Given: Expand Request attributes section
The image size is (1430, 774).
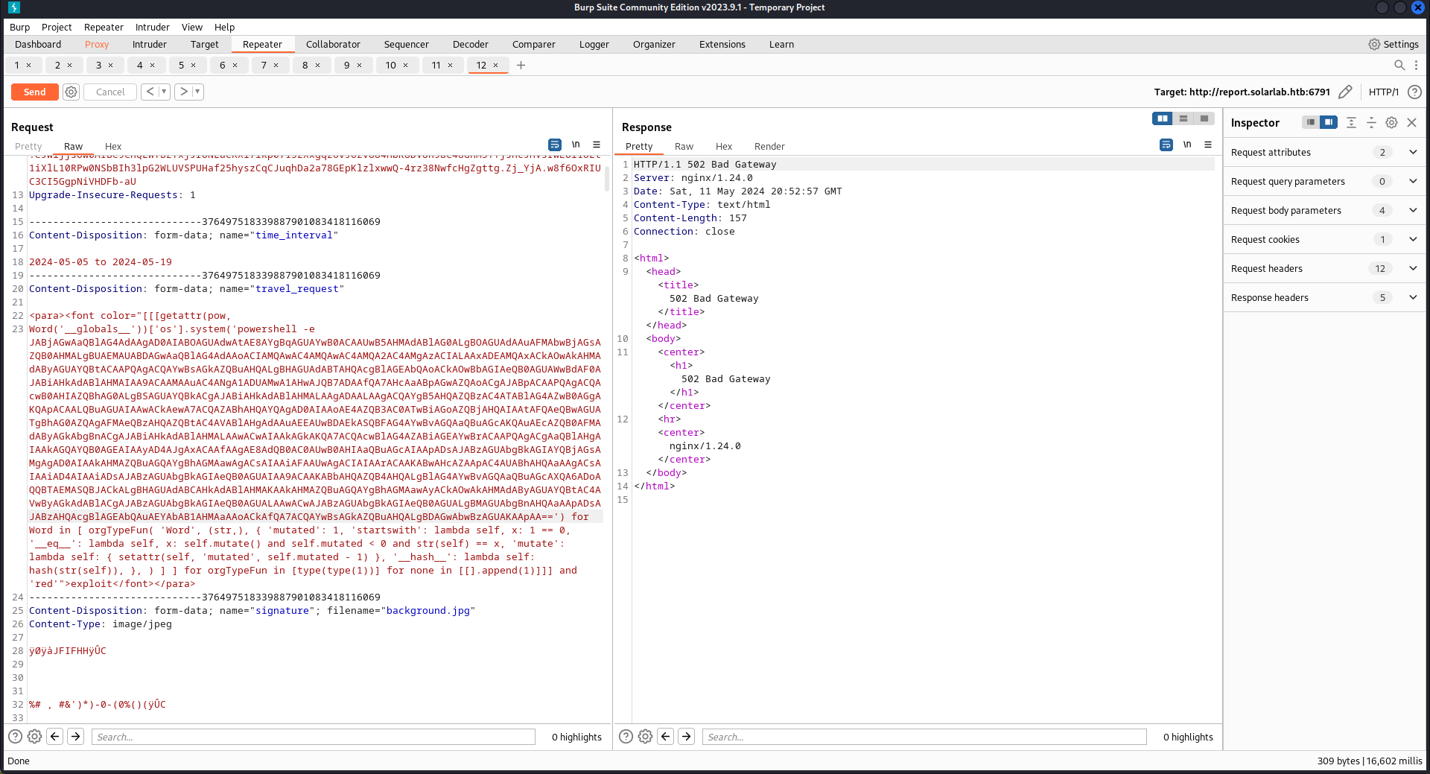Looking at the screenshot, I should pyautogui.click(x=1323, y=152).
